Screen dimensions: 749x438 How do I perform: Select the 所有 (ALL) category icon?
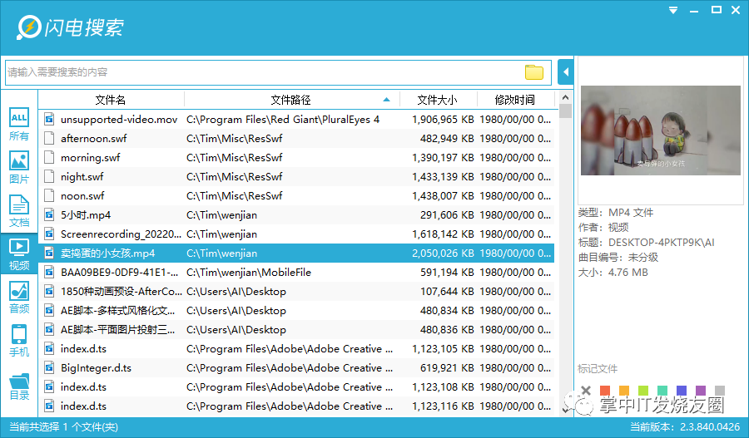pos(19,124)
